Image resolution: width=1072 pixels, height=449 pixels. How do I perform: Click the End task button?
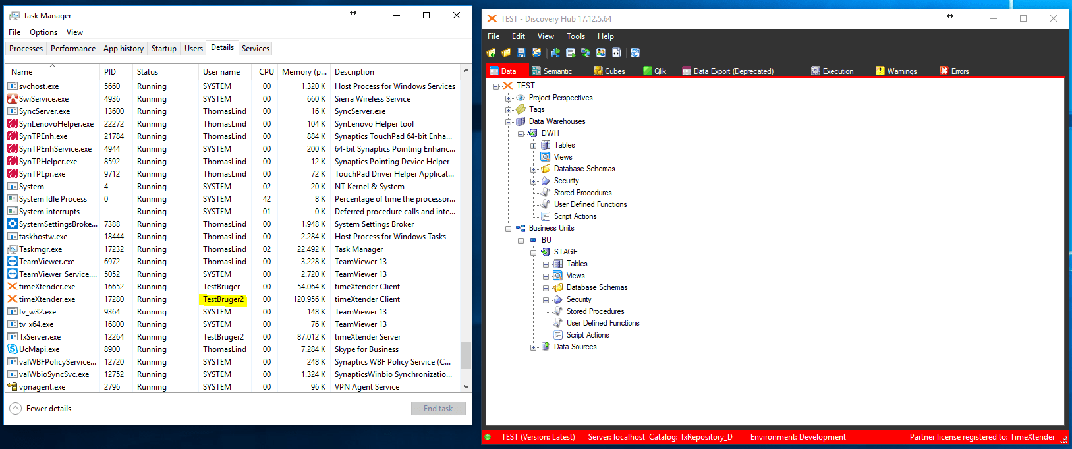438,409
